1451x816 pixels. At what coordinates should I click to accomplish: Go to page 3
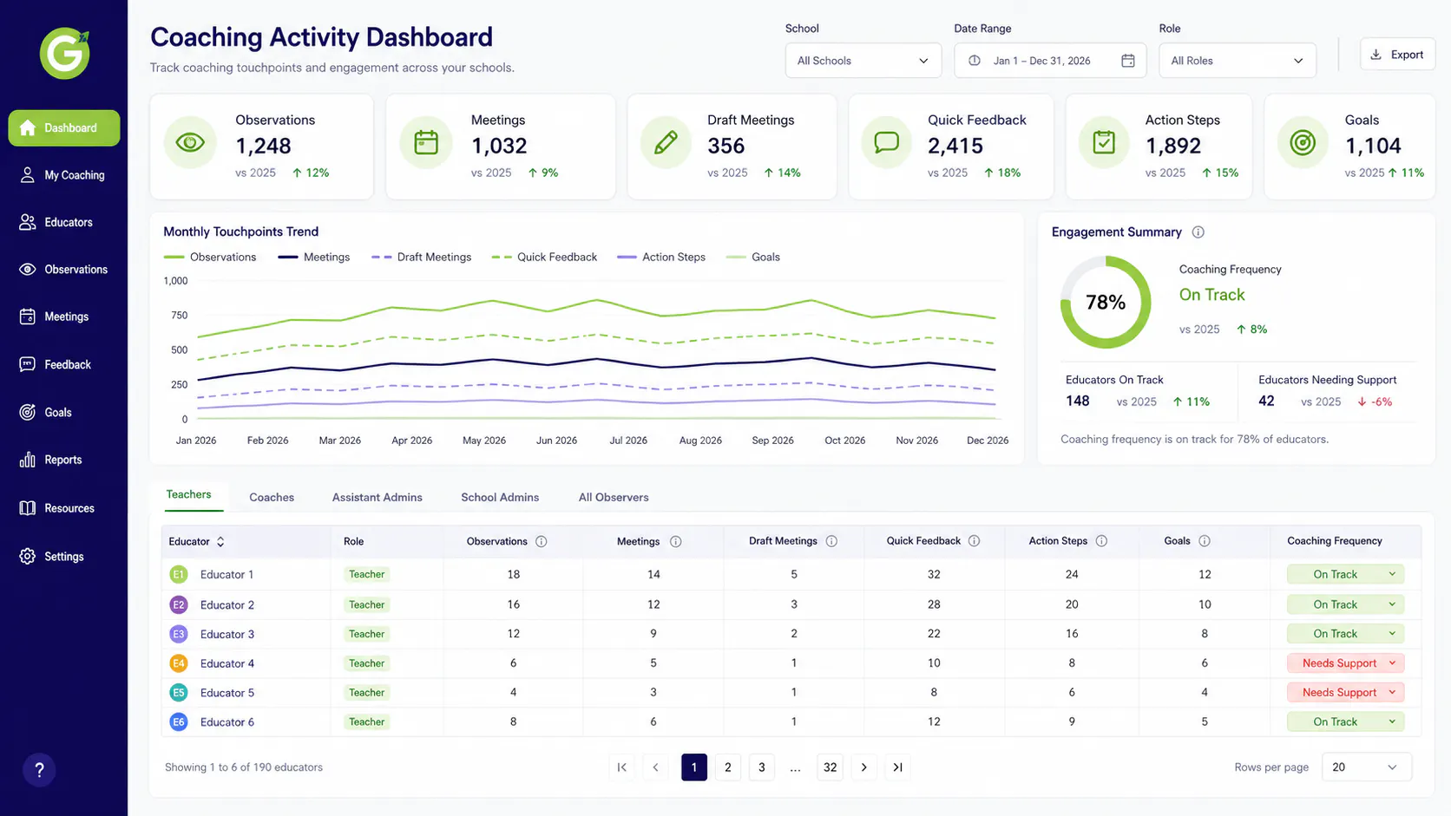762,767
